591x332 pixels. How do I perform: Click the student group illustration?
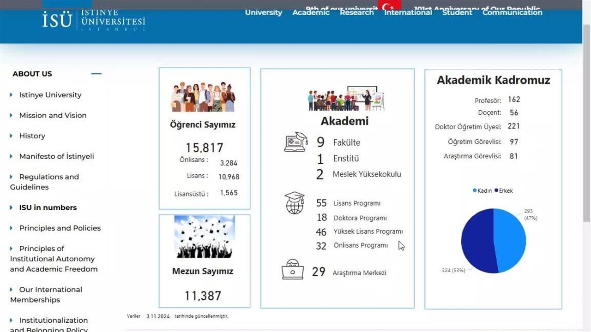(203, 97)
